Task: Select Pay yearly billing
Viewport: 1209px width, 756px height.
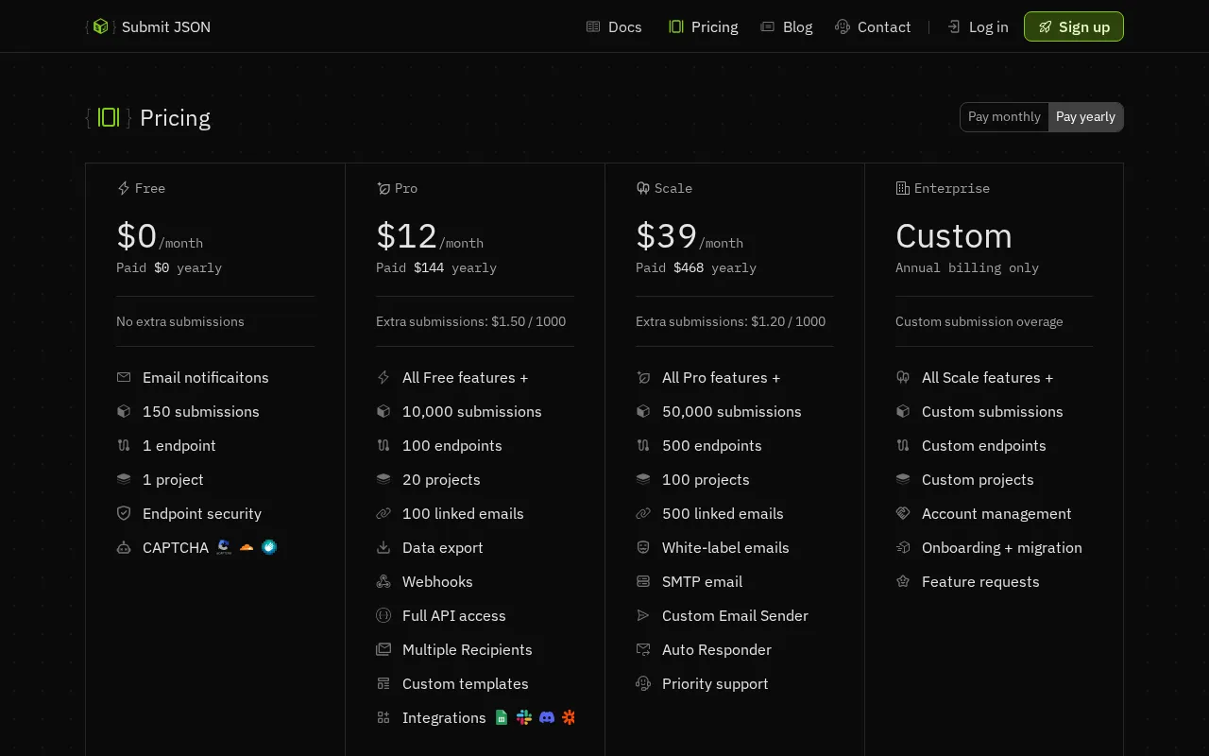Action: click(x=1085, y=117)
